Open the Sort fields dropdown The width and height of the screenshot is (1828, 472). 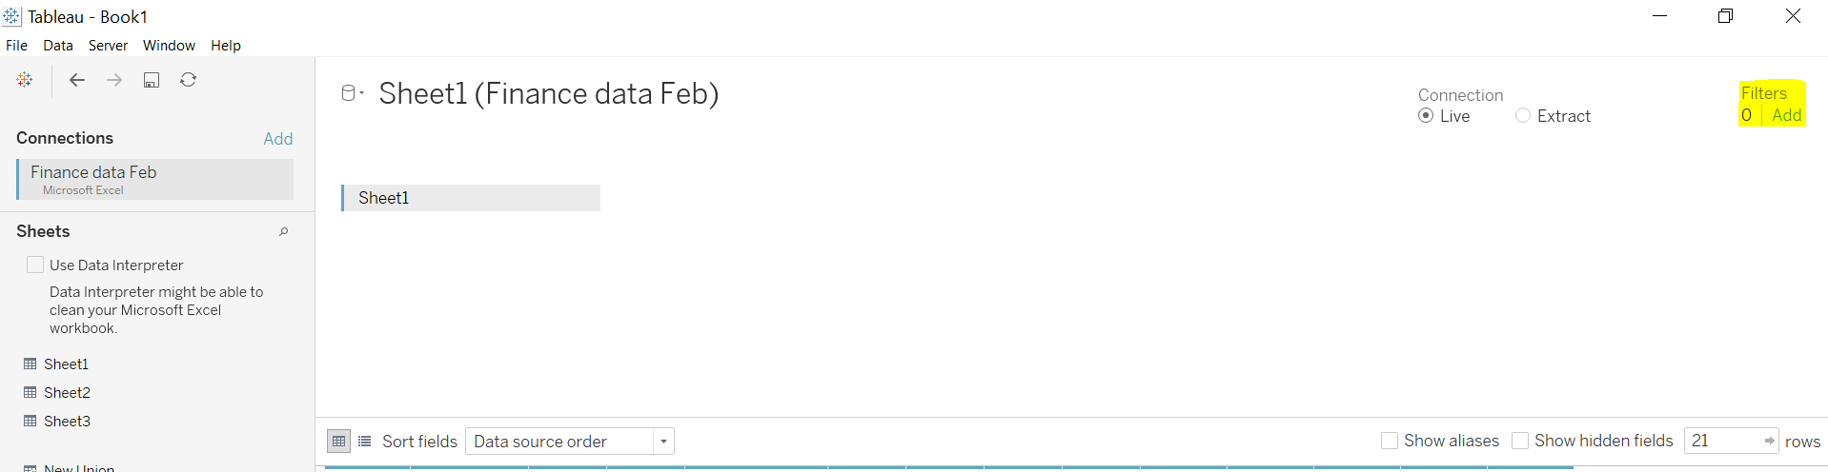click(569, 442)
